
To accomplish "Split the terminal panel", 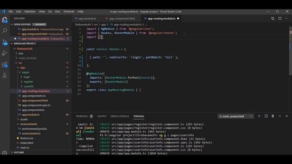I will (x=266, y=116).
